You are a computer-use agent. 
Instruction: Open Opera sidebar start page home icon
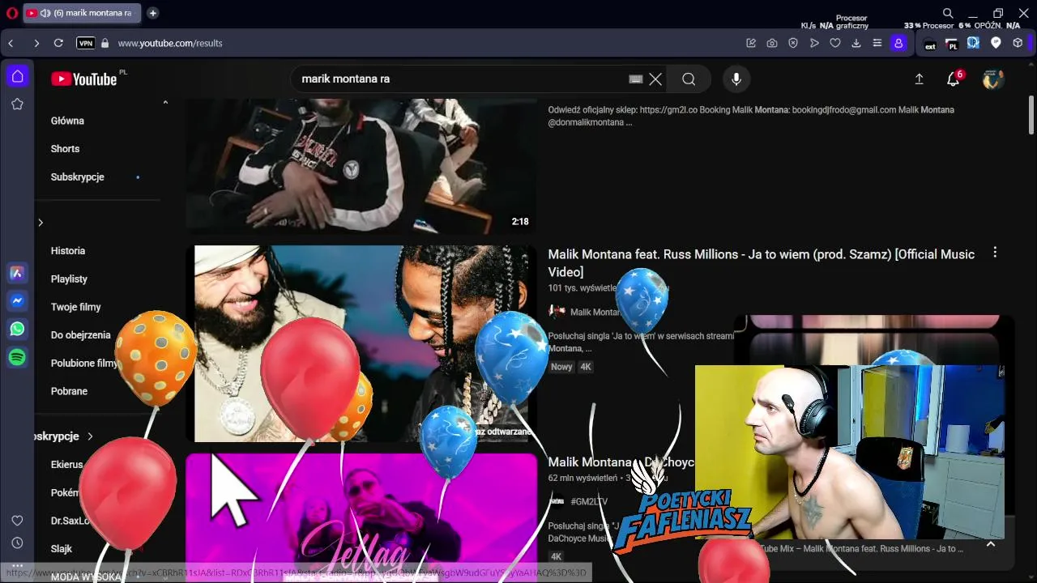click(x=17, y=76)
